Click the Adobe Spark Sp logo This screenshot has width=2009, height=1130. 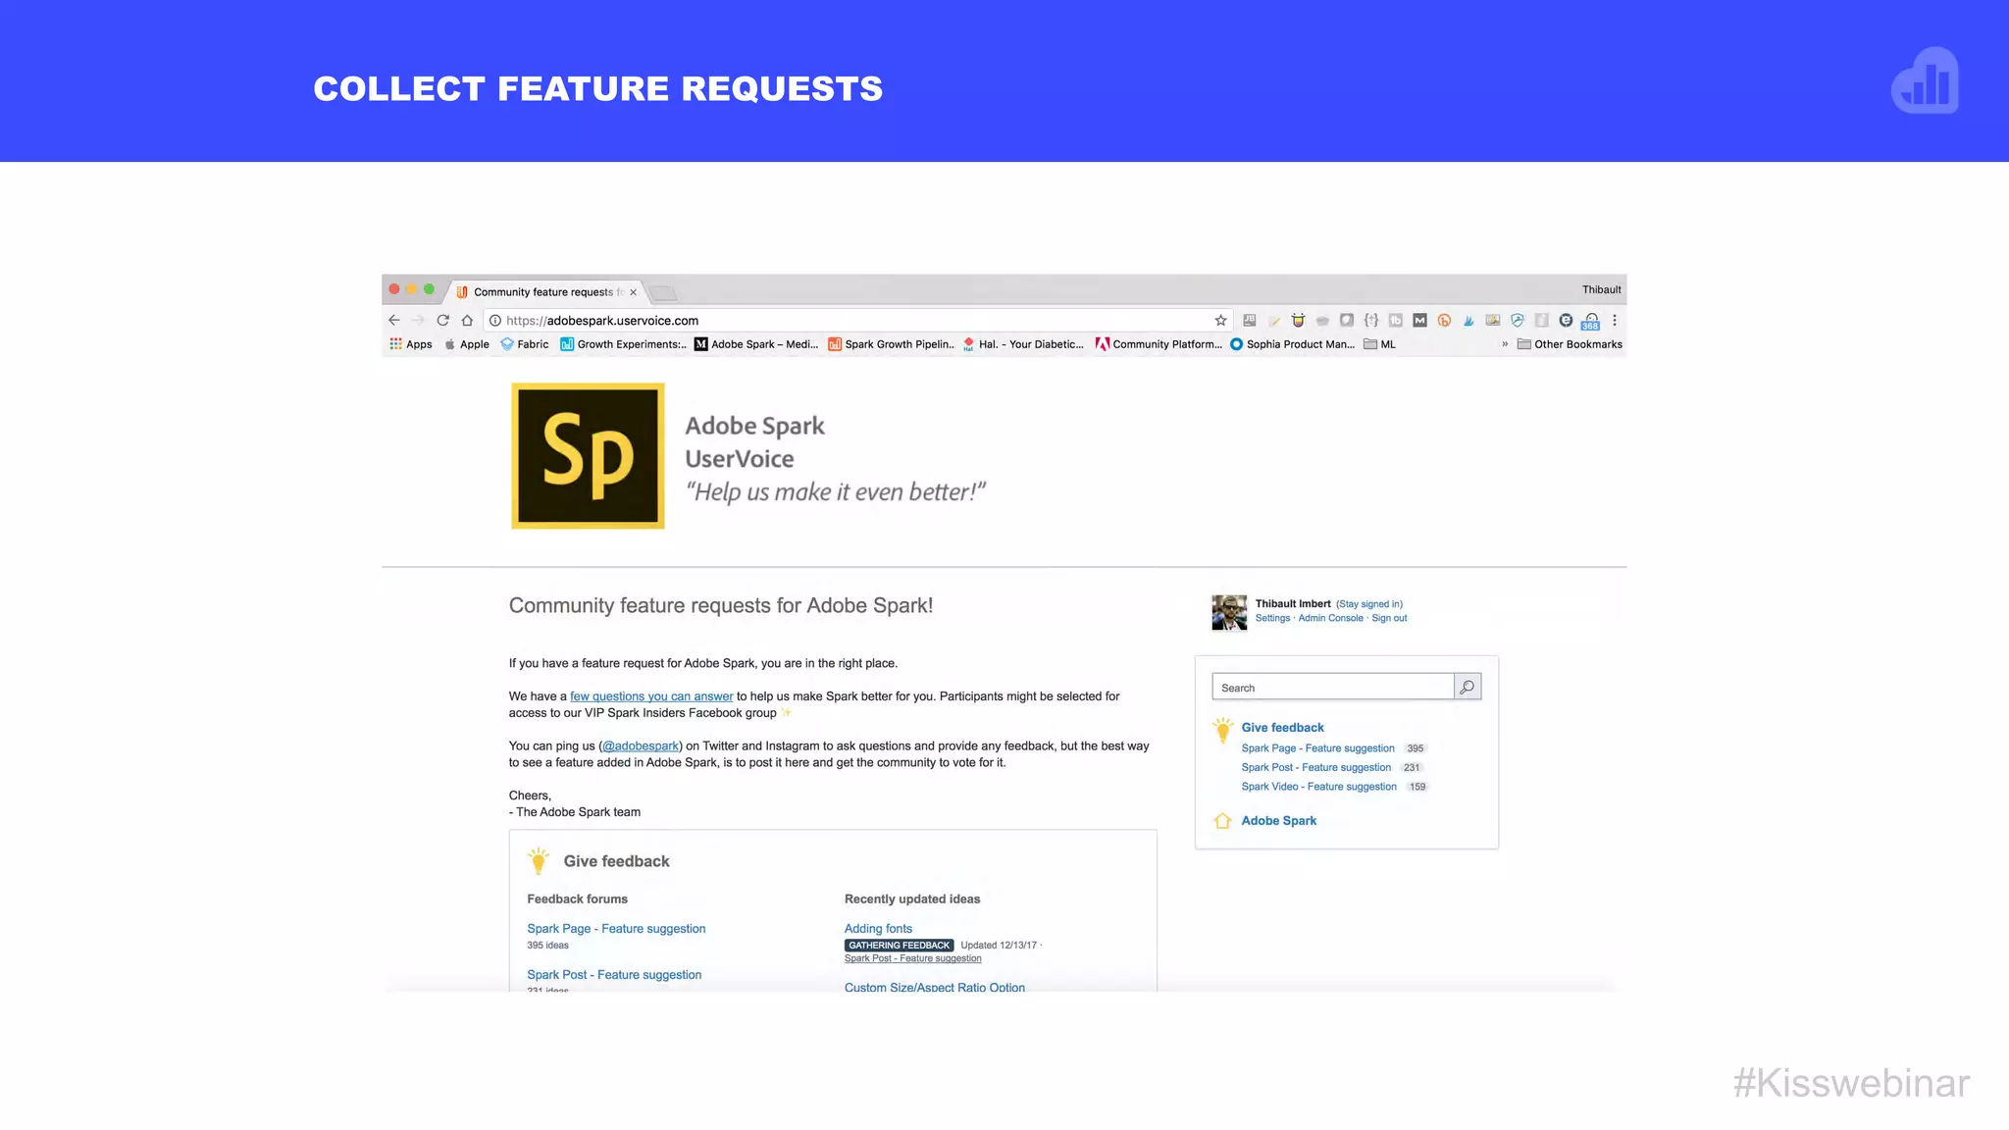pyautogui.click(x=588, y=456)
